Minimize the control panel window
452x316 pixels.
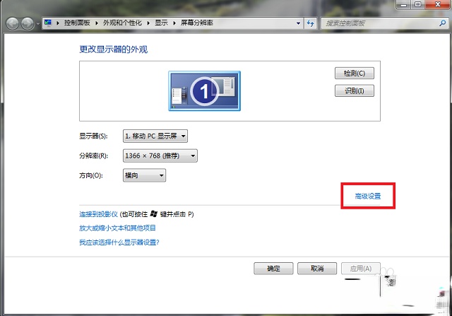coord(403,4)
